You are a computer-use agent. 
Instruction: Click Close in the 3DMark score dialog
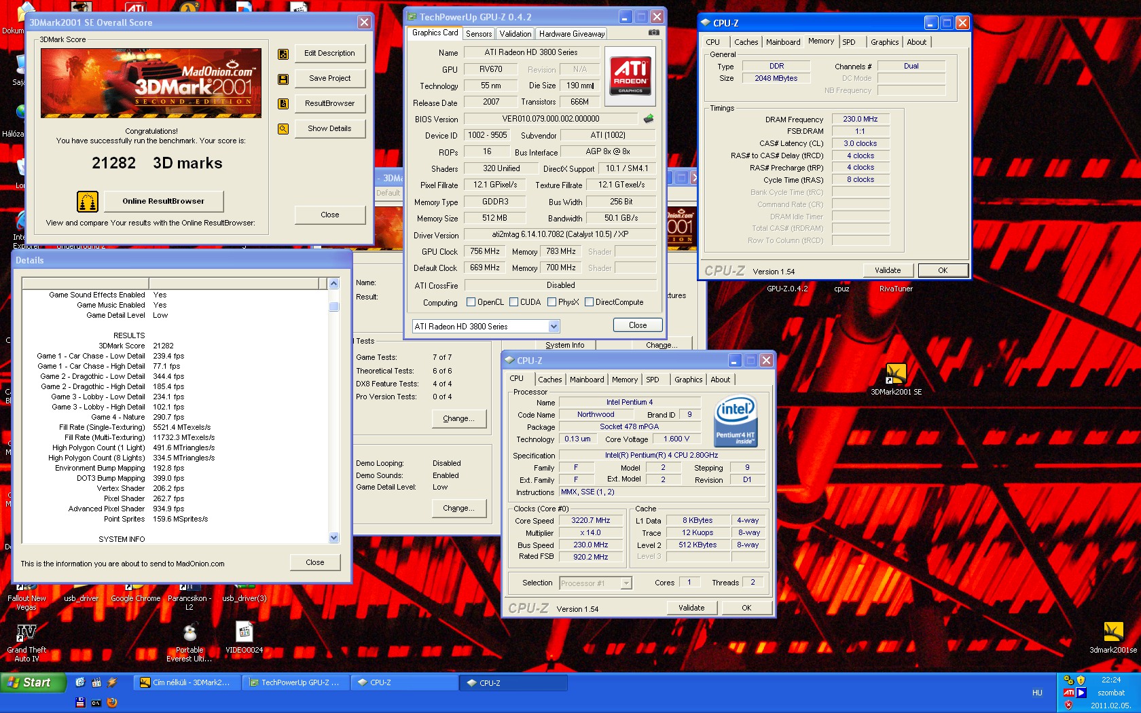(x=329, y=215)
